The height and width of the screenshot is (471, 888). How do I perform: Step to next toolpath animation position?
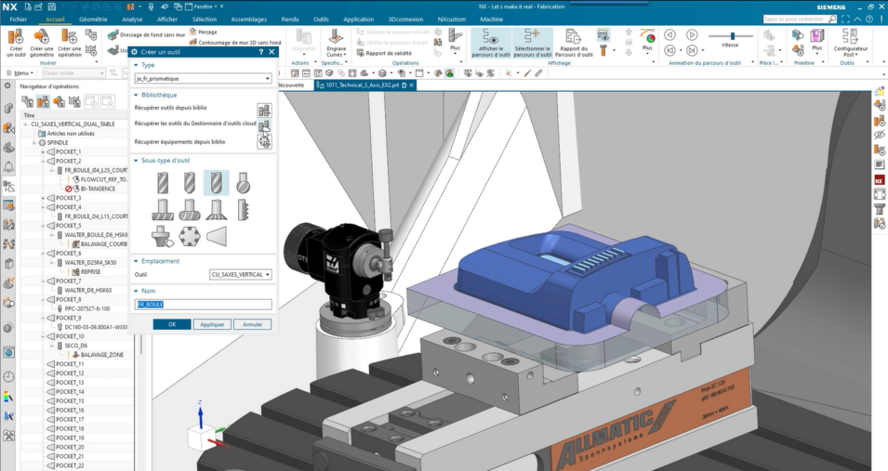692,51
